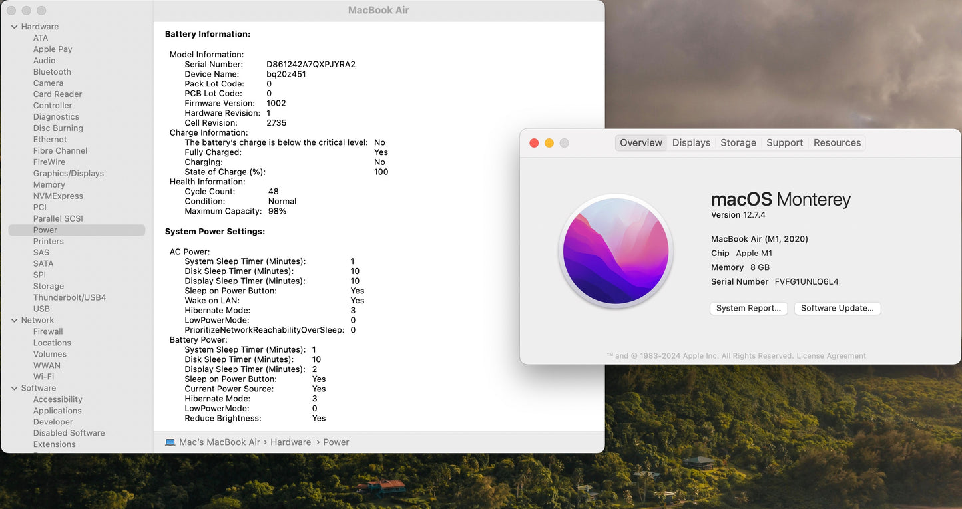Screen dimensions: 962x509
Task: Collapse the Hardware section in sidebar
Action: click(14, 27)
